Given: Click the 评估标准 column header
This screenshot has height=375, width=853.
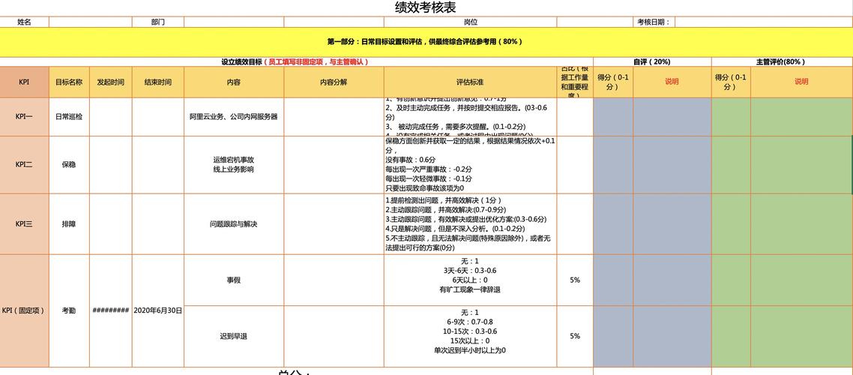Looking at the screenshot, I should click(471, 82).
